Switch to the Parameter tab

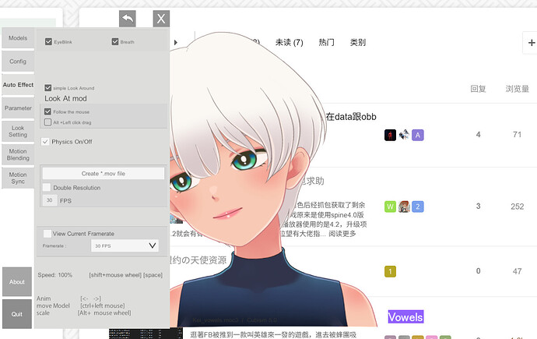(18, 108)
